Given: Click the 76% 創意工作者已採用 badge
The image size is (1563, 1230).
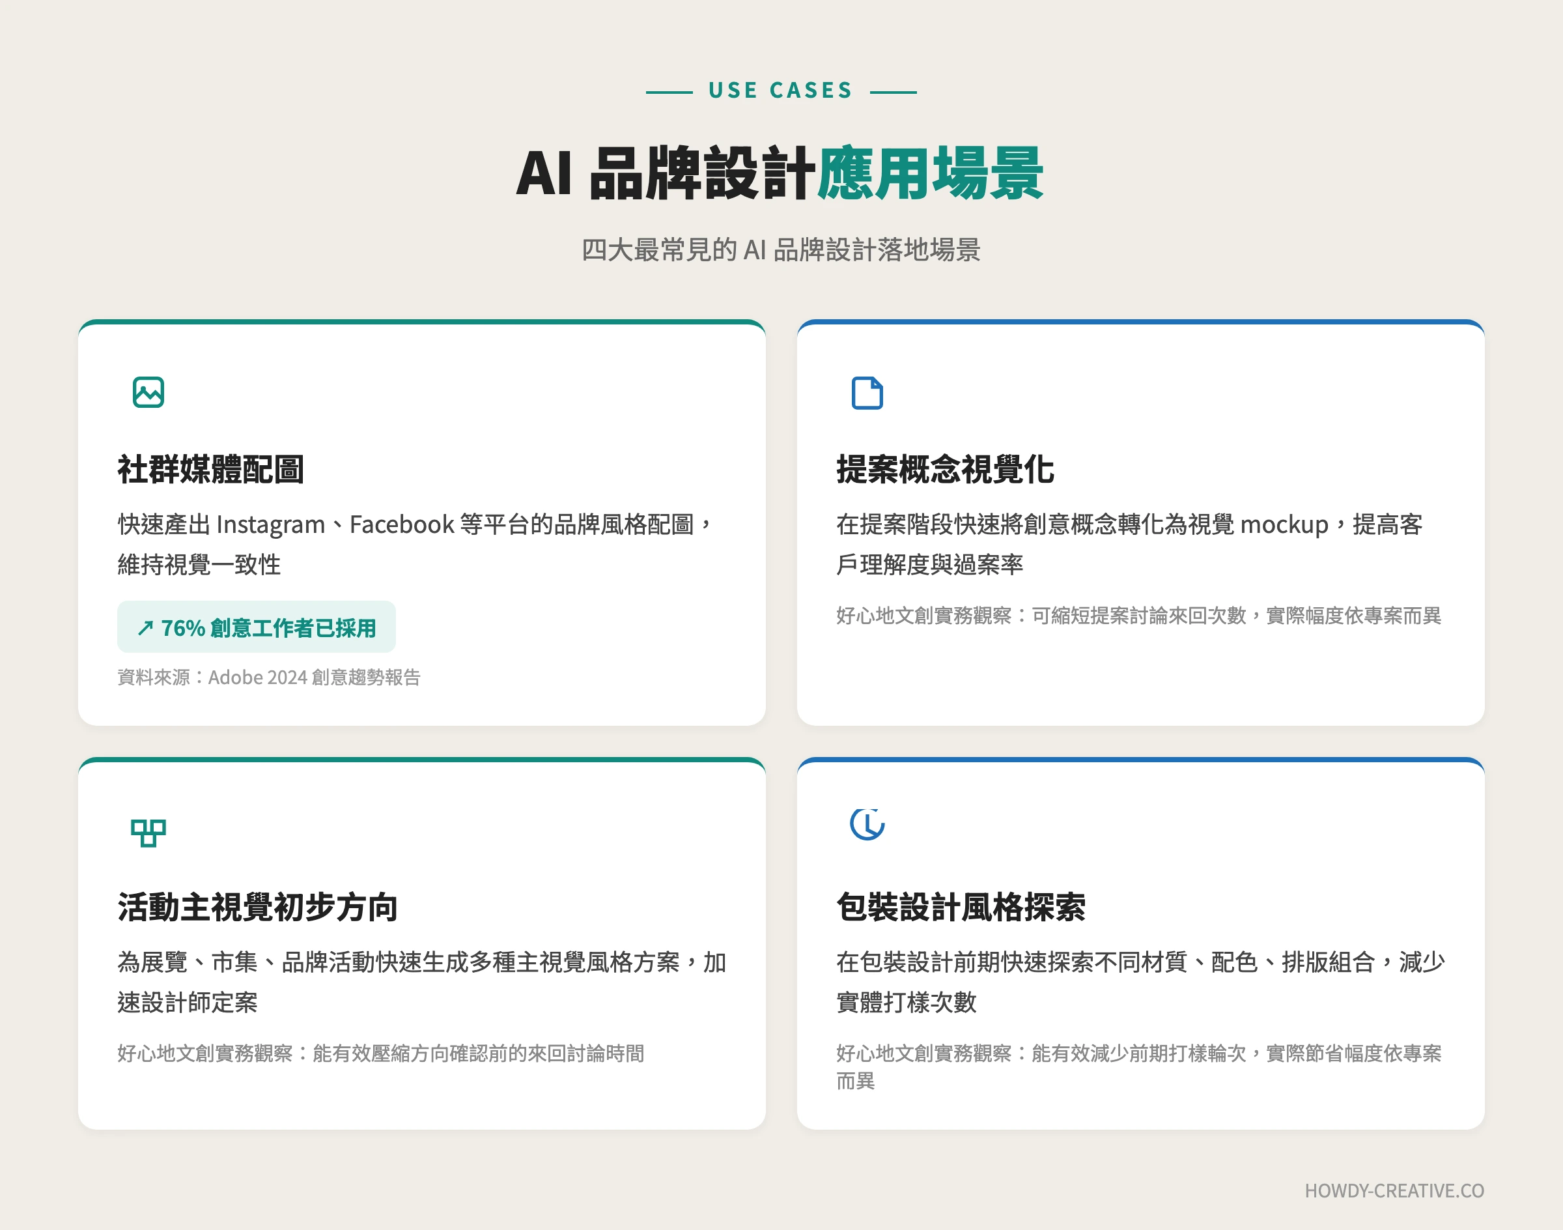Looking at the screenshot, I should [257, 627].
